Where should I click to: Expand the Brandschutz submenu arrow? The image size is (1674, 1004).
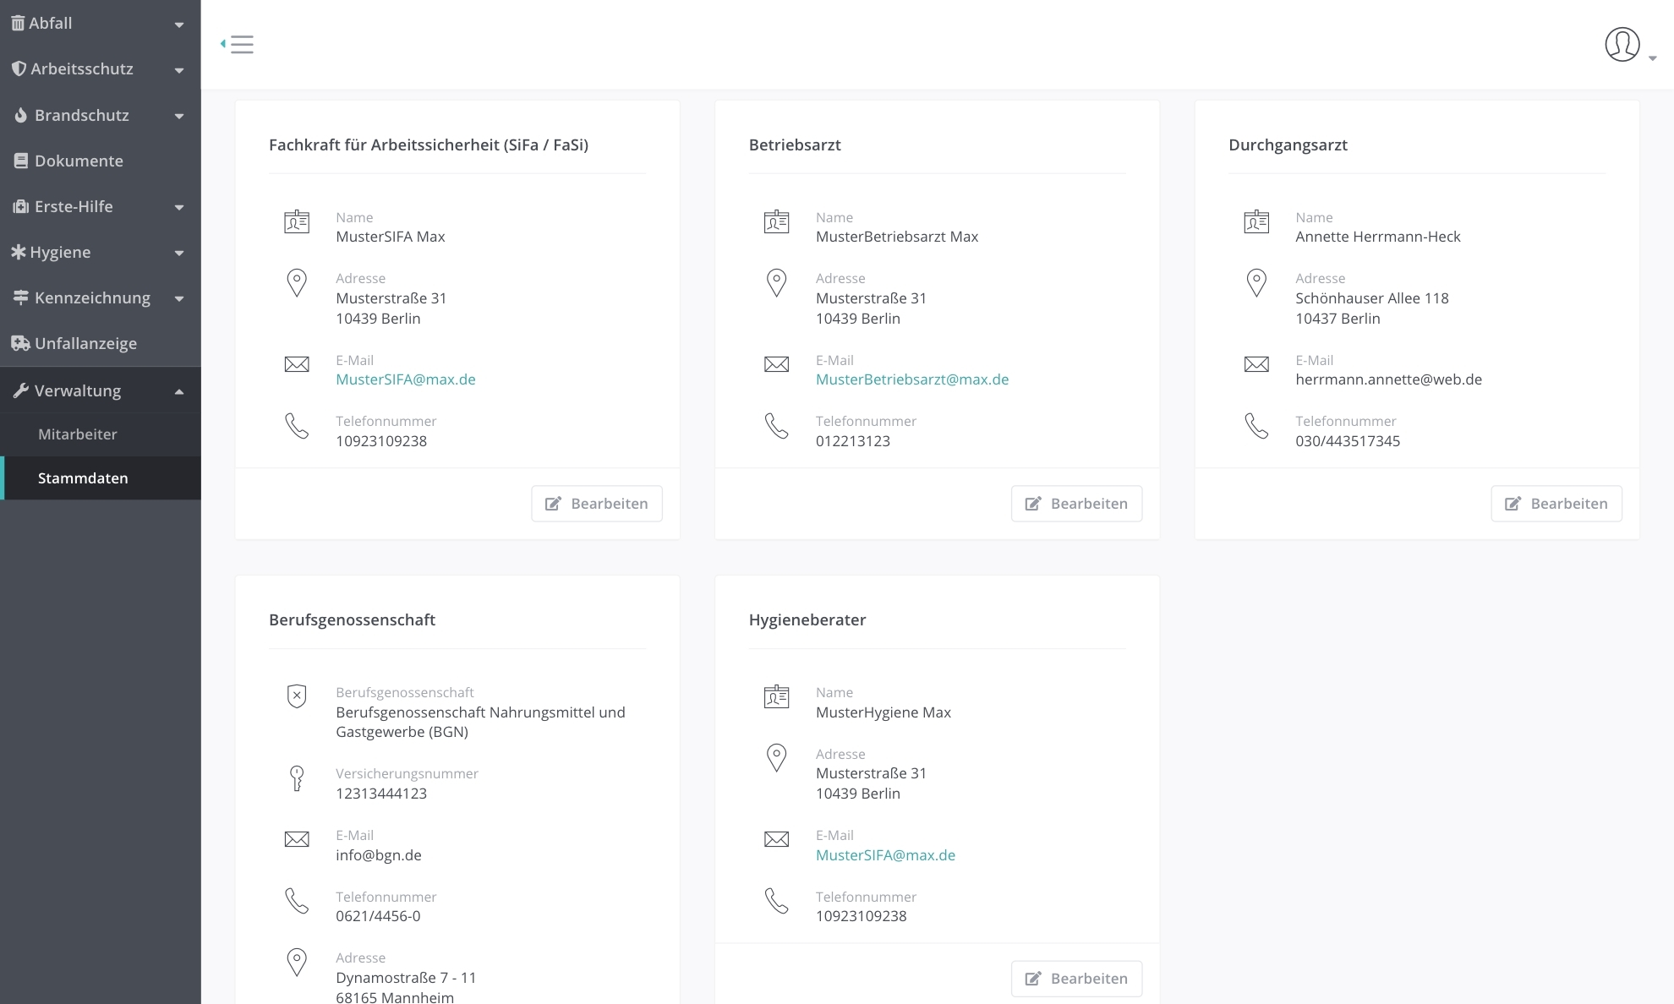(179, 116)
